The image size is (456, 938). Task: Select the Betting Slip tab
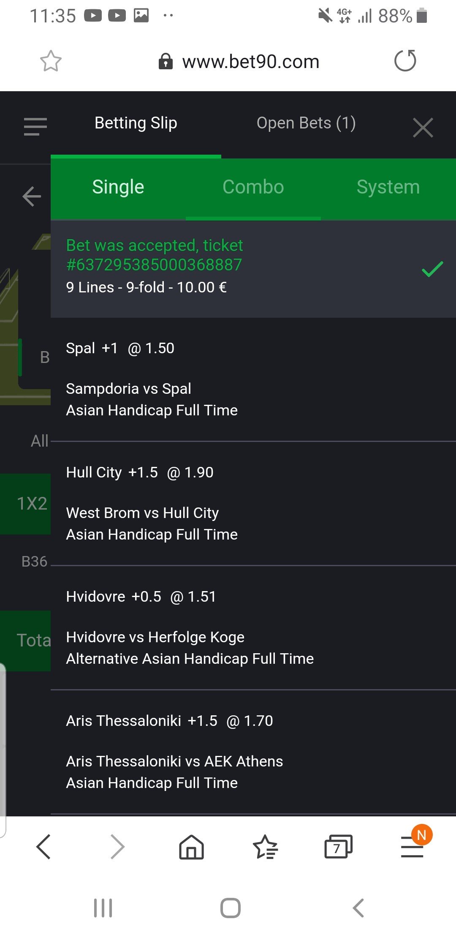136,123
